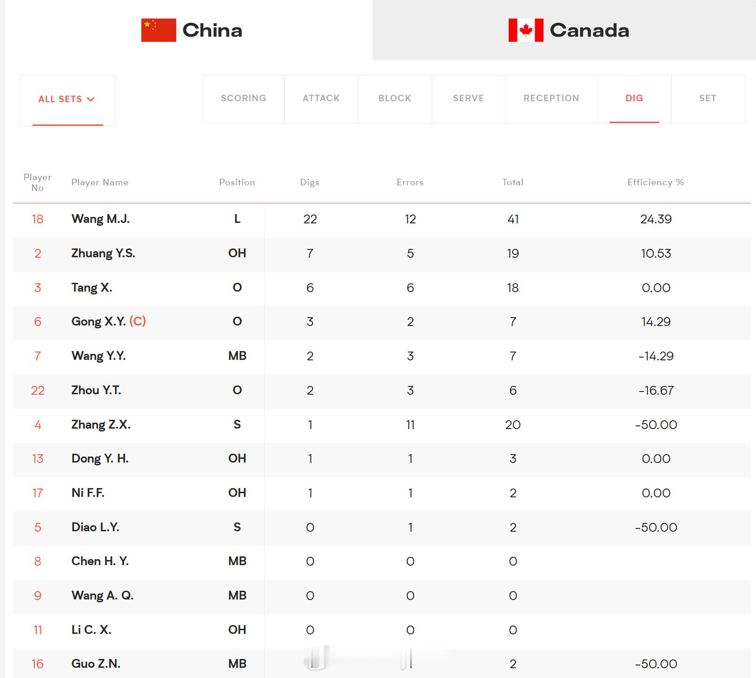Switch to the Canada team tab
The width and height of the screenshot is (756, 678).
point(564,30)
